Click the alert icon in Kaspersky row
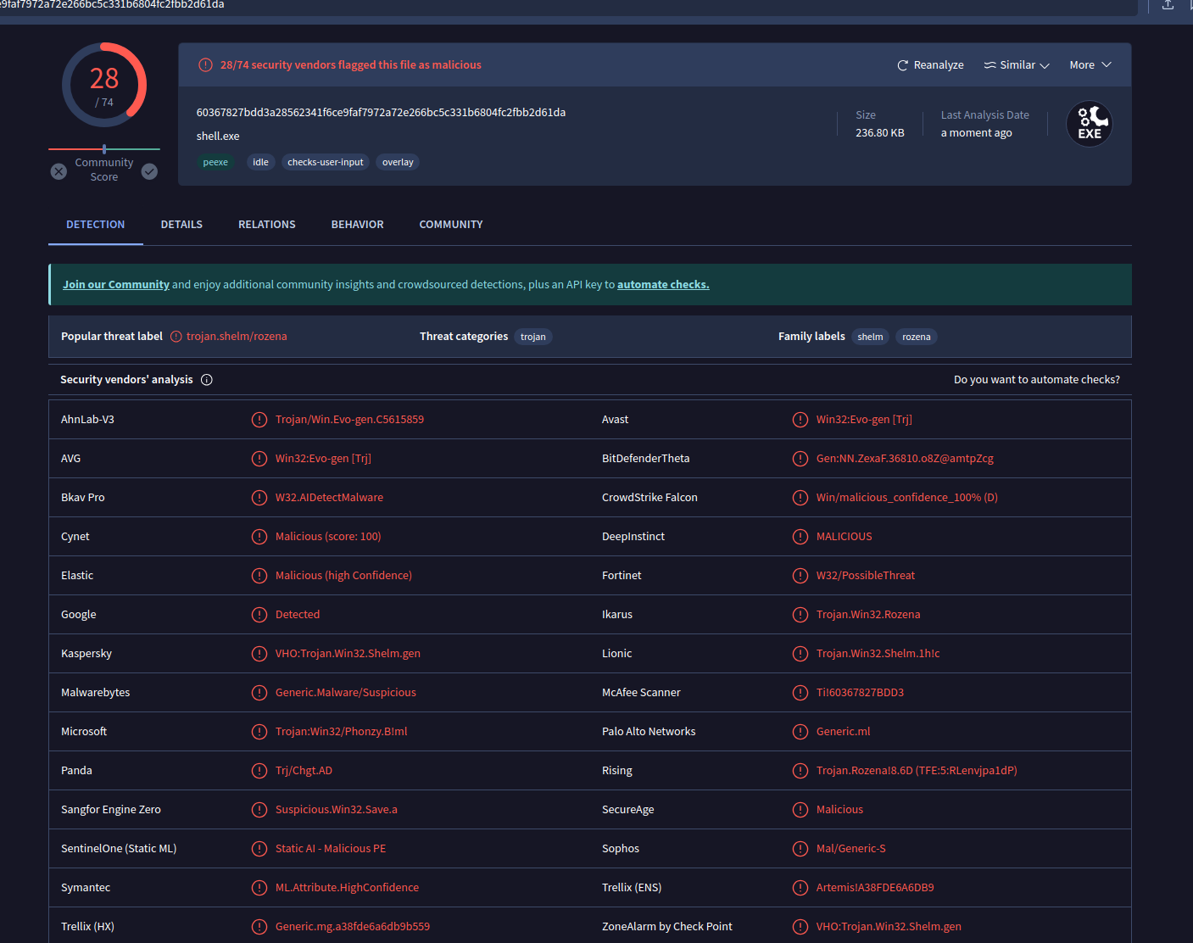 259,654
